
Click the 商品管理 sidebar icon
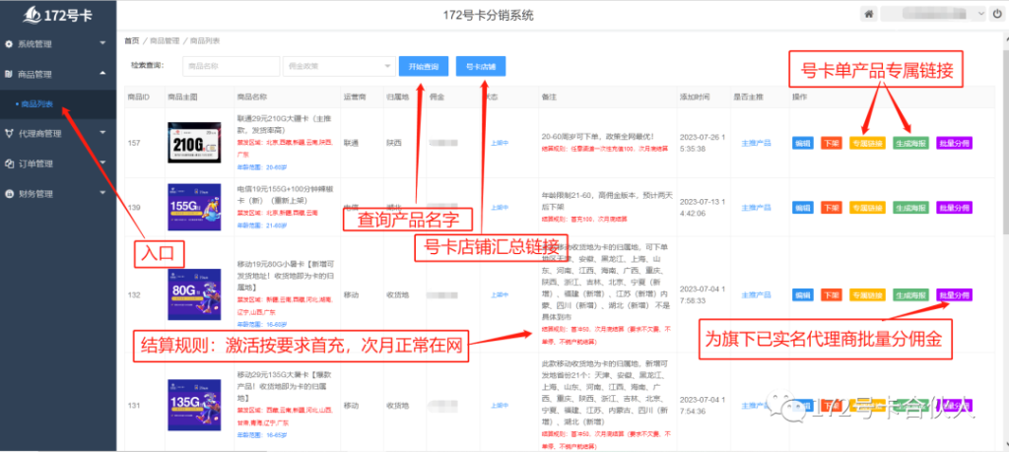(9, 75)
